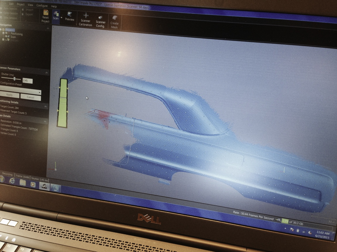Click the Export toolbar entry
The height and width of the screenshot is (252, 337).
click(27, 14)
